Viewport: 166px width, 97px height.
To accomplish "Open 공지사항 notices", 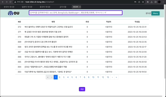I will click(x=63, y=7).
